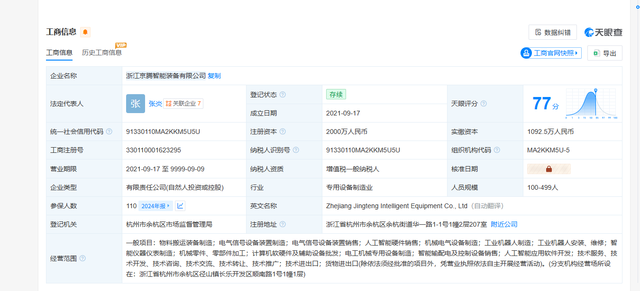Click organization code MA2KKM5U-5
The height and width of the screenshot is (291, 640).
(549, 150)
